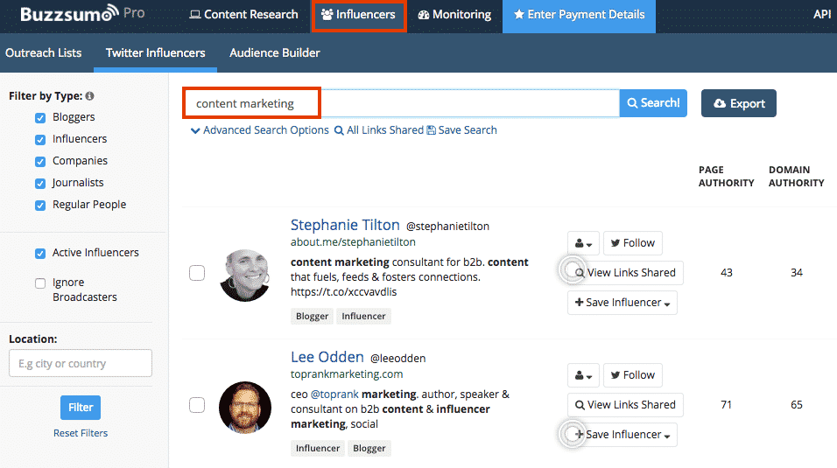Click the Search! button
Screen dimensions: 837x468
point(653,103)
